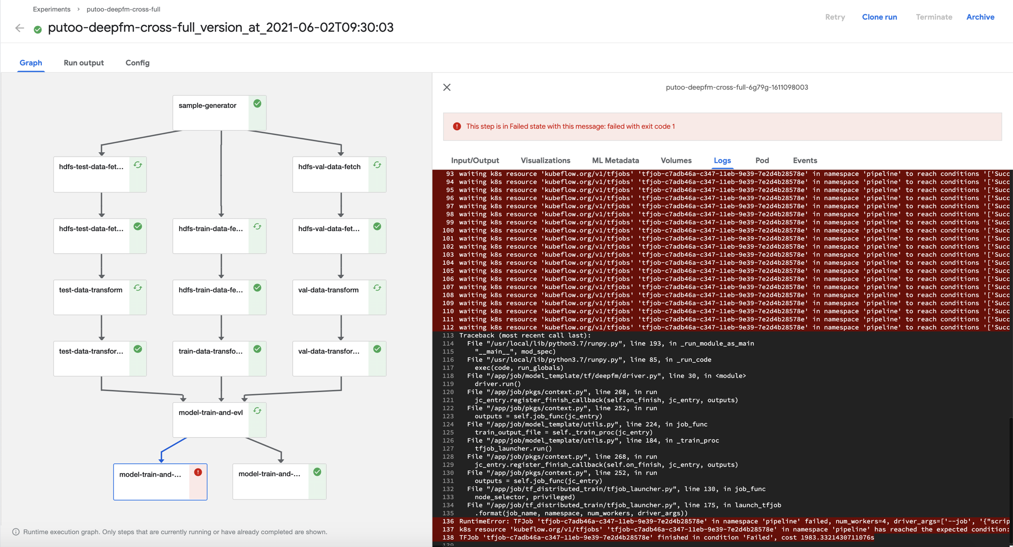Viewport: 1013px width, 547px height.
Task: Open the Input/Output tab in side panel
Action: (475, 160)
